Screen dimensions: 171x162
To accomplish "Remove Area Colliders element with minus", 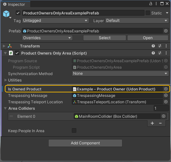I will (160, 123).
